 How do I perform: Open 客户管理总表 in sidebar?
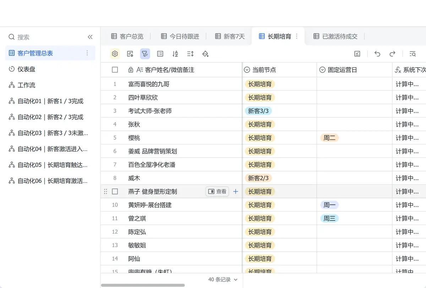pyautogui.click(x=50, y=53)
